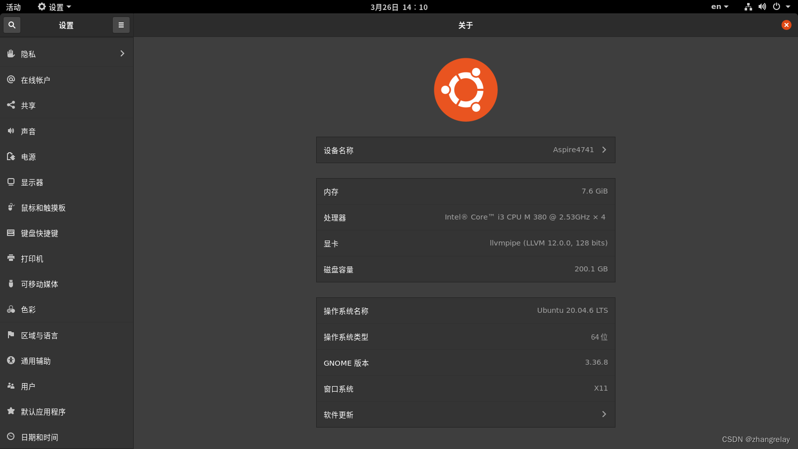Click the network icon in top bar
798x449 pixels.
[748, 7]
